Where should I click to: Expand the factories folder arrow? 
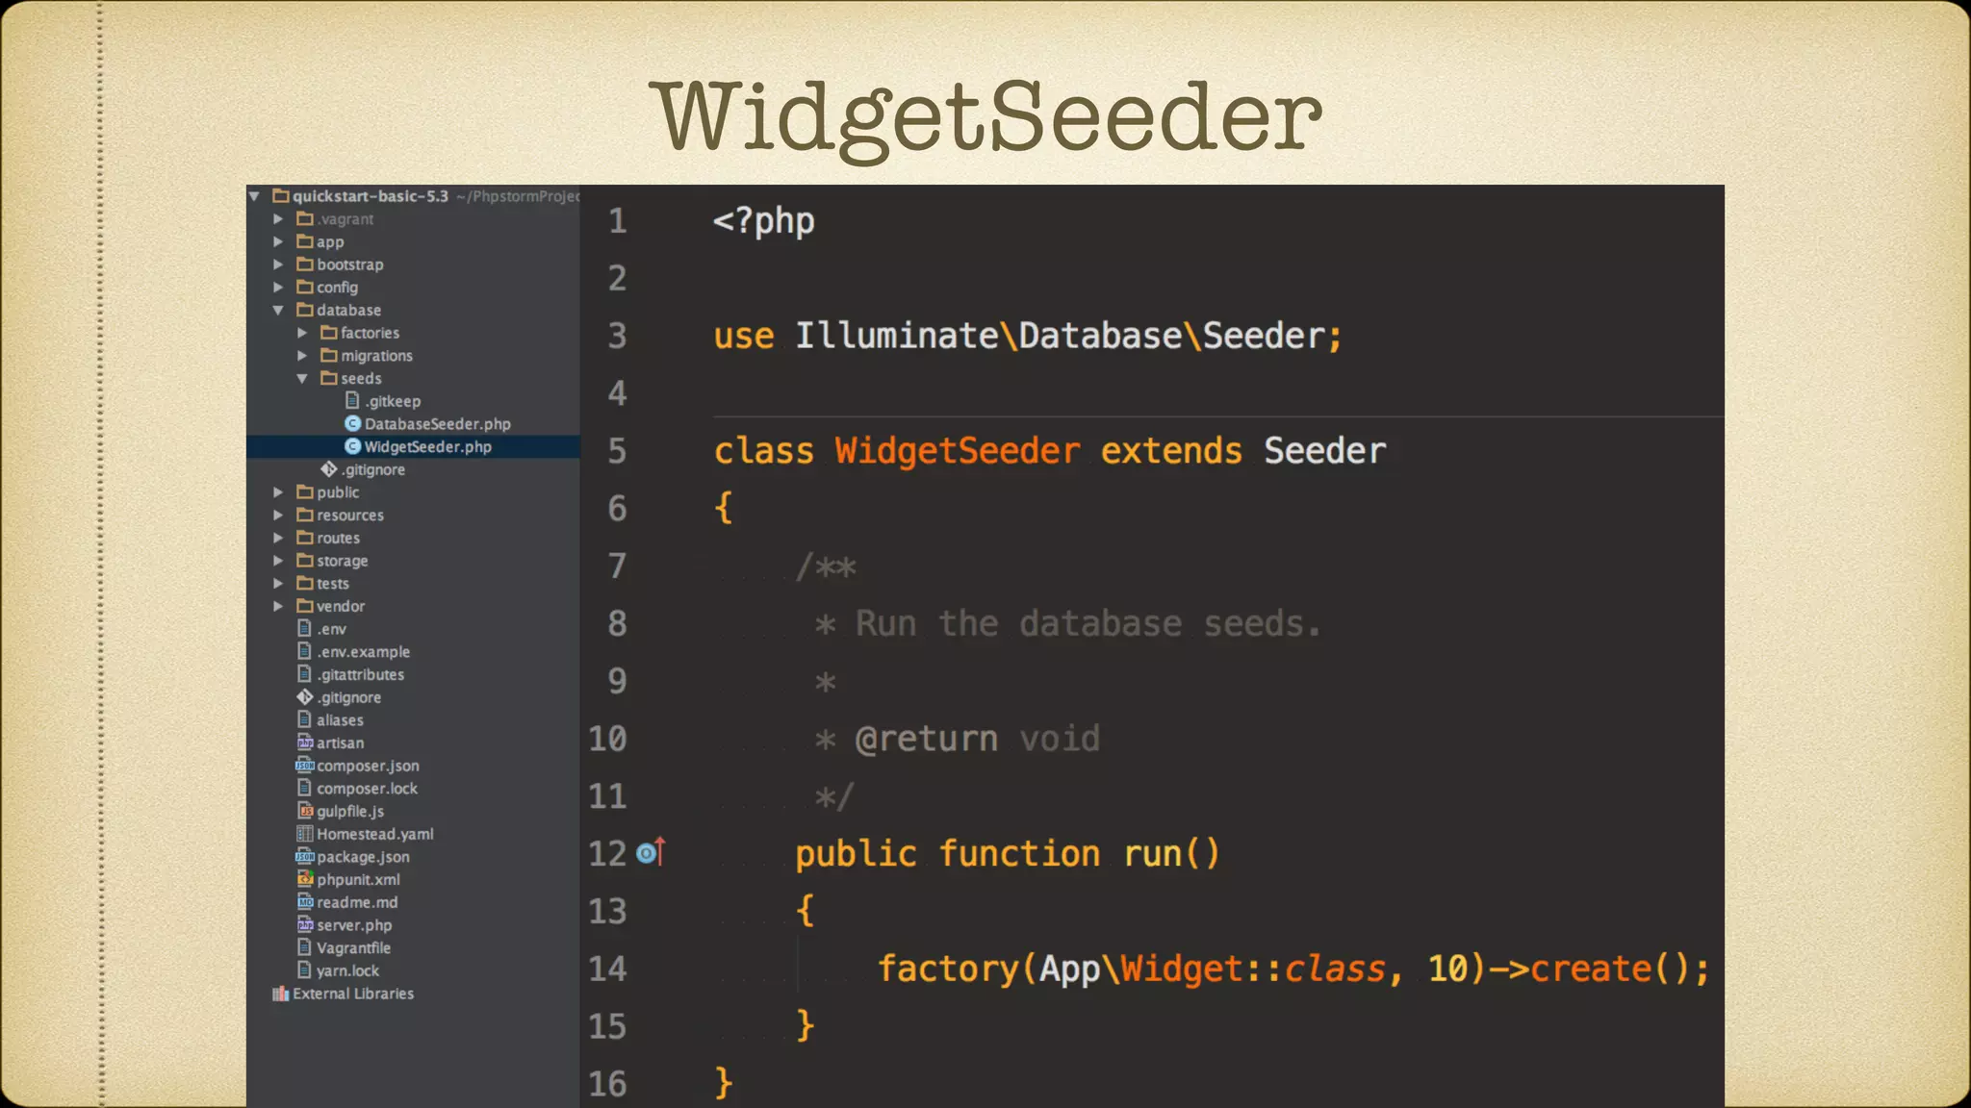coord(302,333)
